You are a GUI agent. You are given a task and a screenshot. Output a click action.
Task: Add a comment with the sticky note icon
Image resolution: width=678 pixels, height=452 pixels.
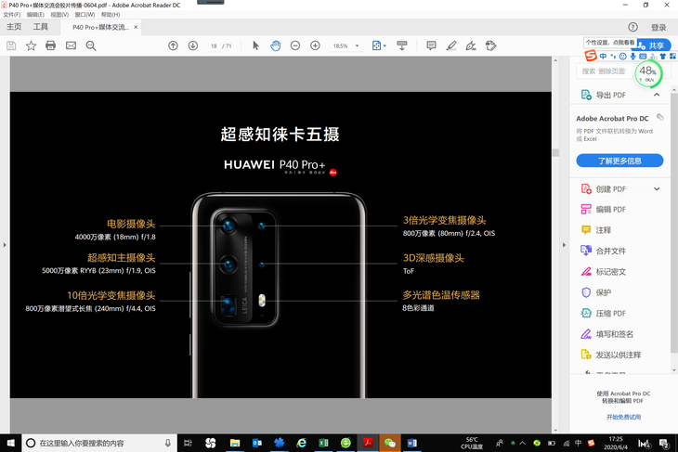coord(431,45)
